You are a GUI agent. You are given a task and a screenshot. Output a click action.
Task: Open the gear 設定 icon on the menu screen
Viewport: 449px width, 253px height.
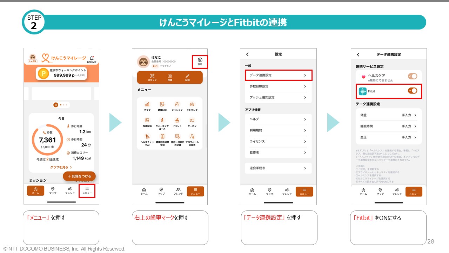200,61
